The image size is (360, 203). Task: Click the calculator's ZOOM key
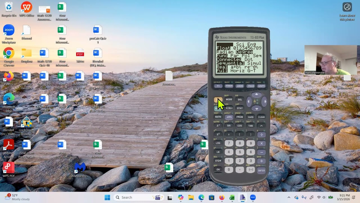240,86
